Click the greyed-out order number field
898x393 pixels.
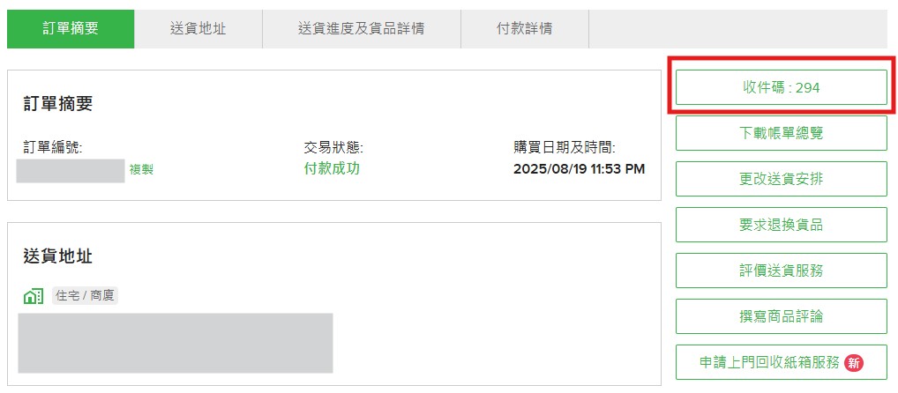click(x=71, y=170)
